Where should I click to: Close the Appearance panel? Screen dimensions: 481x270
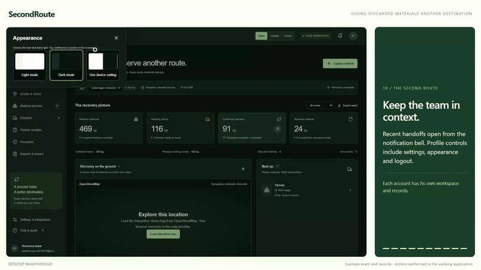(x=116, y=38)
